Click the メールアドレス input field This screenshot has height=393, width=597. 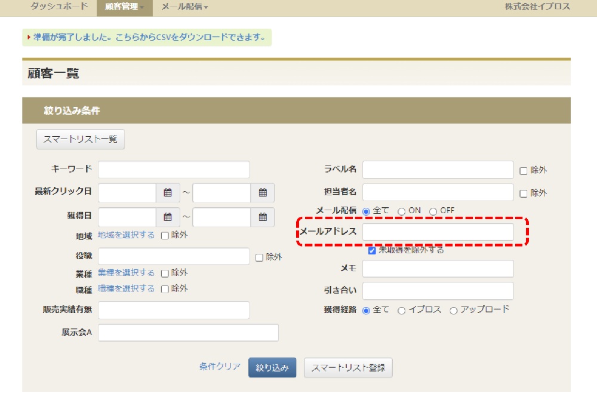tap(438, 232)
